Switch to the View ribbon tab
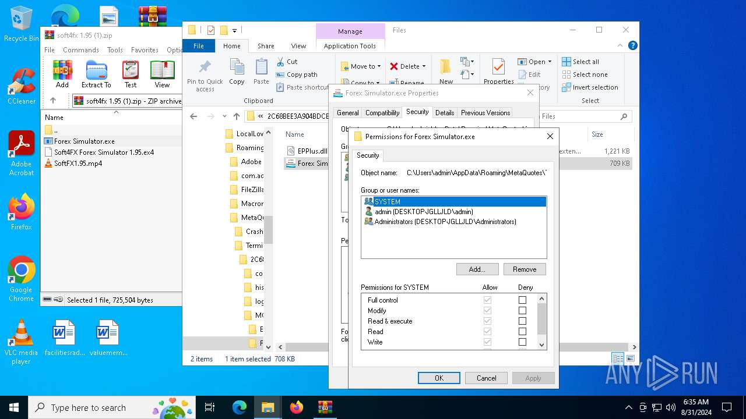 [298, 46]
